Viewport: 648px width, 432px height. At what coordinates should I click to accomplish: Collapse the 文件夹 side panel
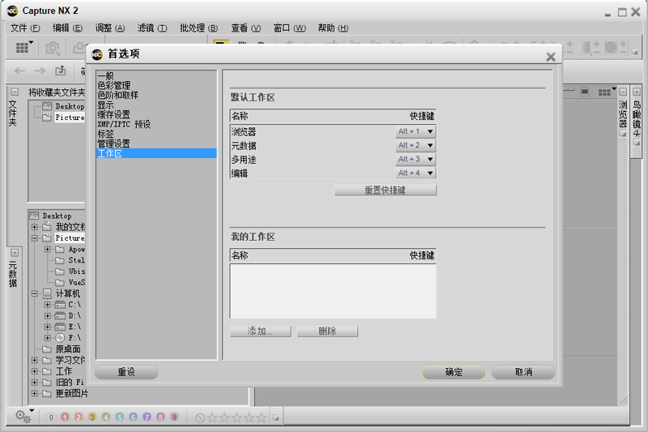tap(15, 92)
